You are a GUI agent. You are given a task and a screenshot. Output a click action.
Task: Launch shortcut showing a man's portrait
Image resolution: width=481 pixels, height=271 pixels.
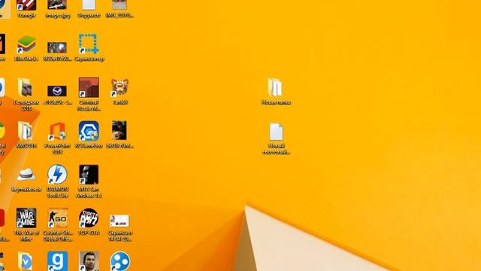(x=89, y=261)
